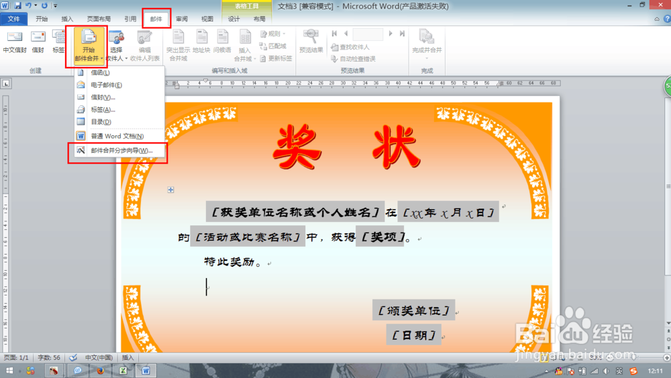This screenshot has width=671, height=378.
Task: Click Edit Recipient List (编辑收件人列表) icon
Action: click(145, 46)
